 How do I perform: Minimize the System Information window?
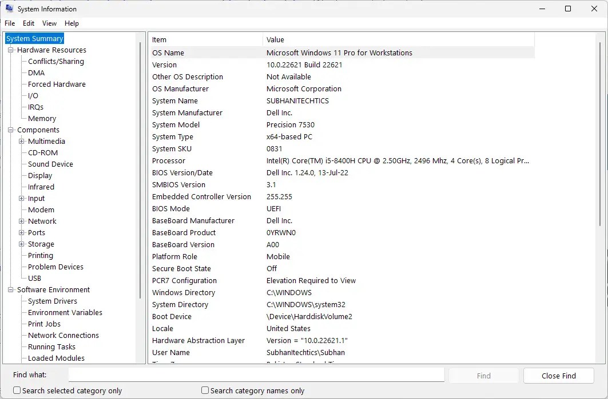542,9
